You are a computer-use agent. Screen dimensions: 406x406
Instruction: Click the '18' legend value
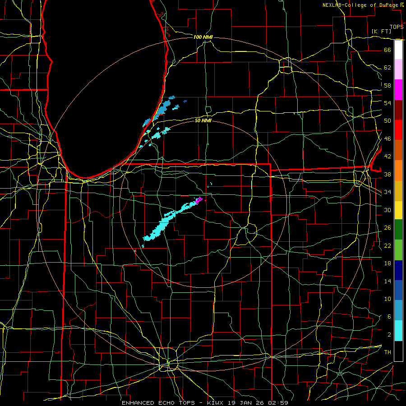388,263
